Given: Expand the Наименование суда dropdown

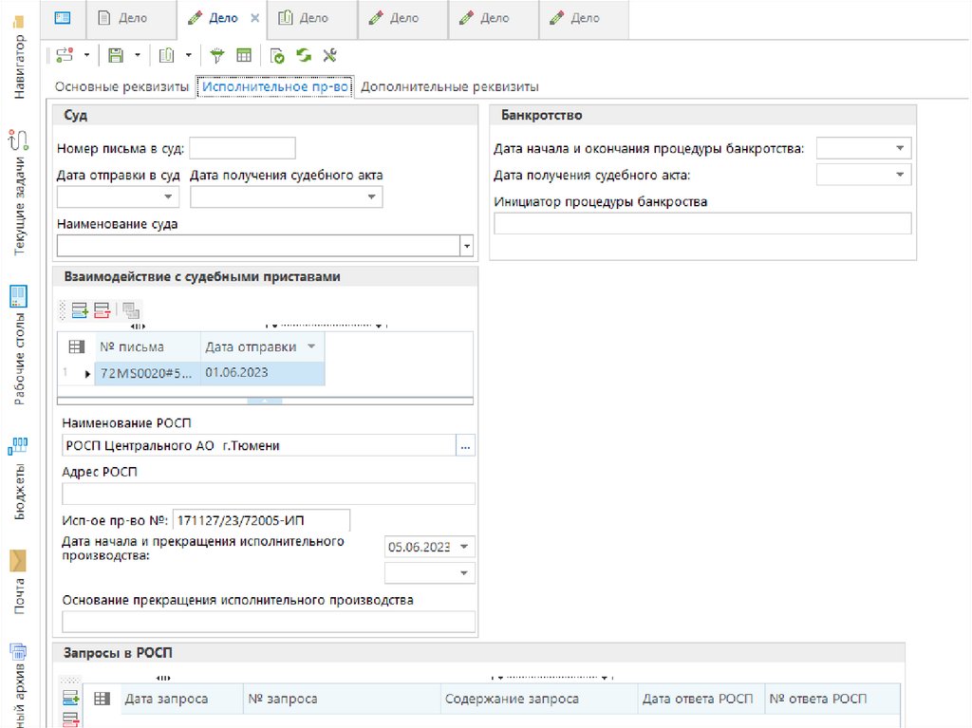Looking at the screenshot, I should click(x=466, y=246).
